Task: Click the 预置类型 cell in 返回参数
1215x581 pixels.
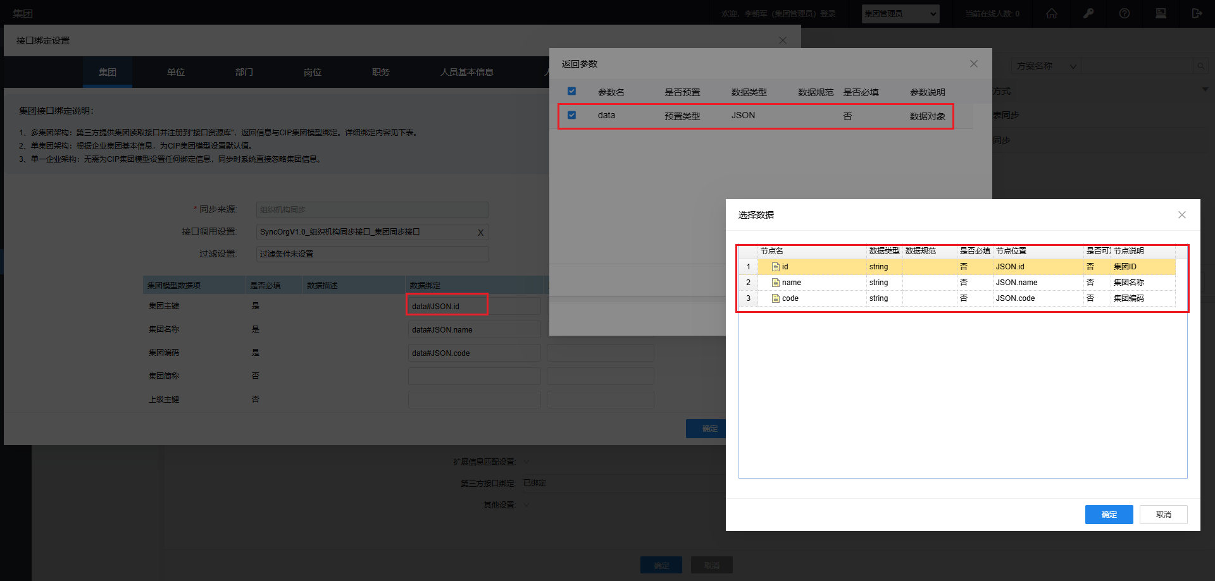Action: tap(682, 116)
